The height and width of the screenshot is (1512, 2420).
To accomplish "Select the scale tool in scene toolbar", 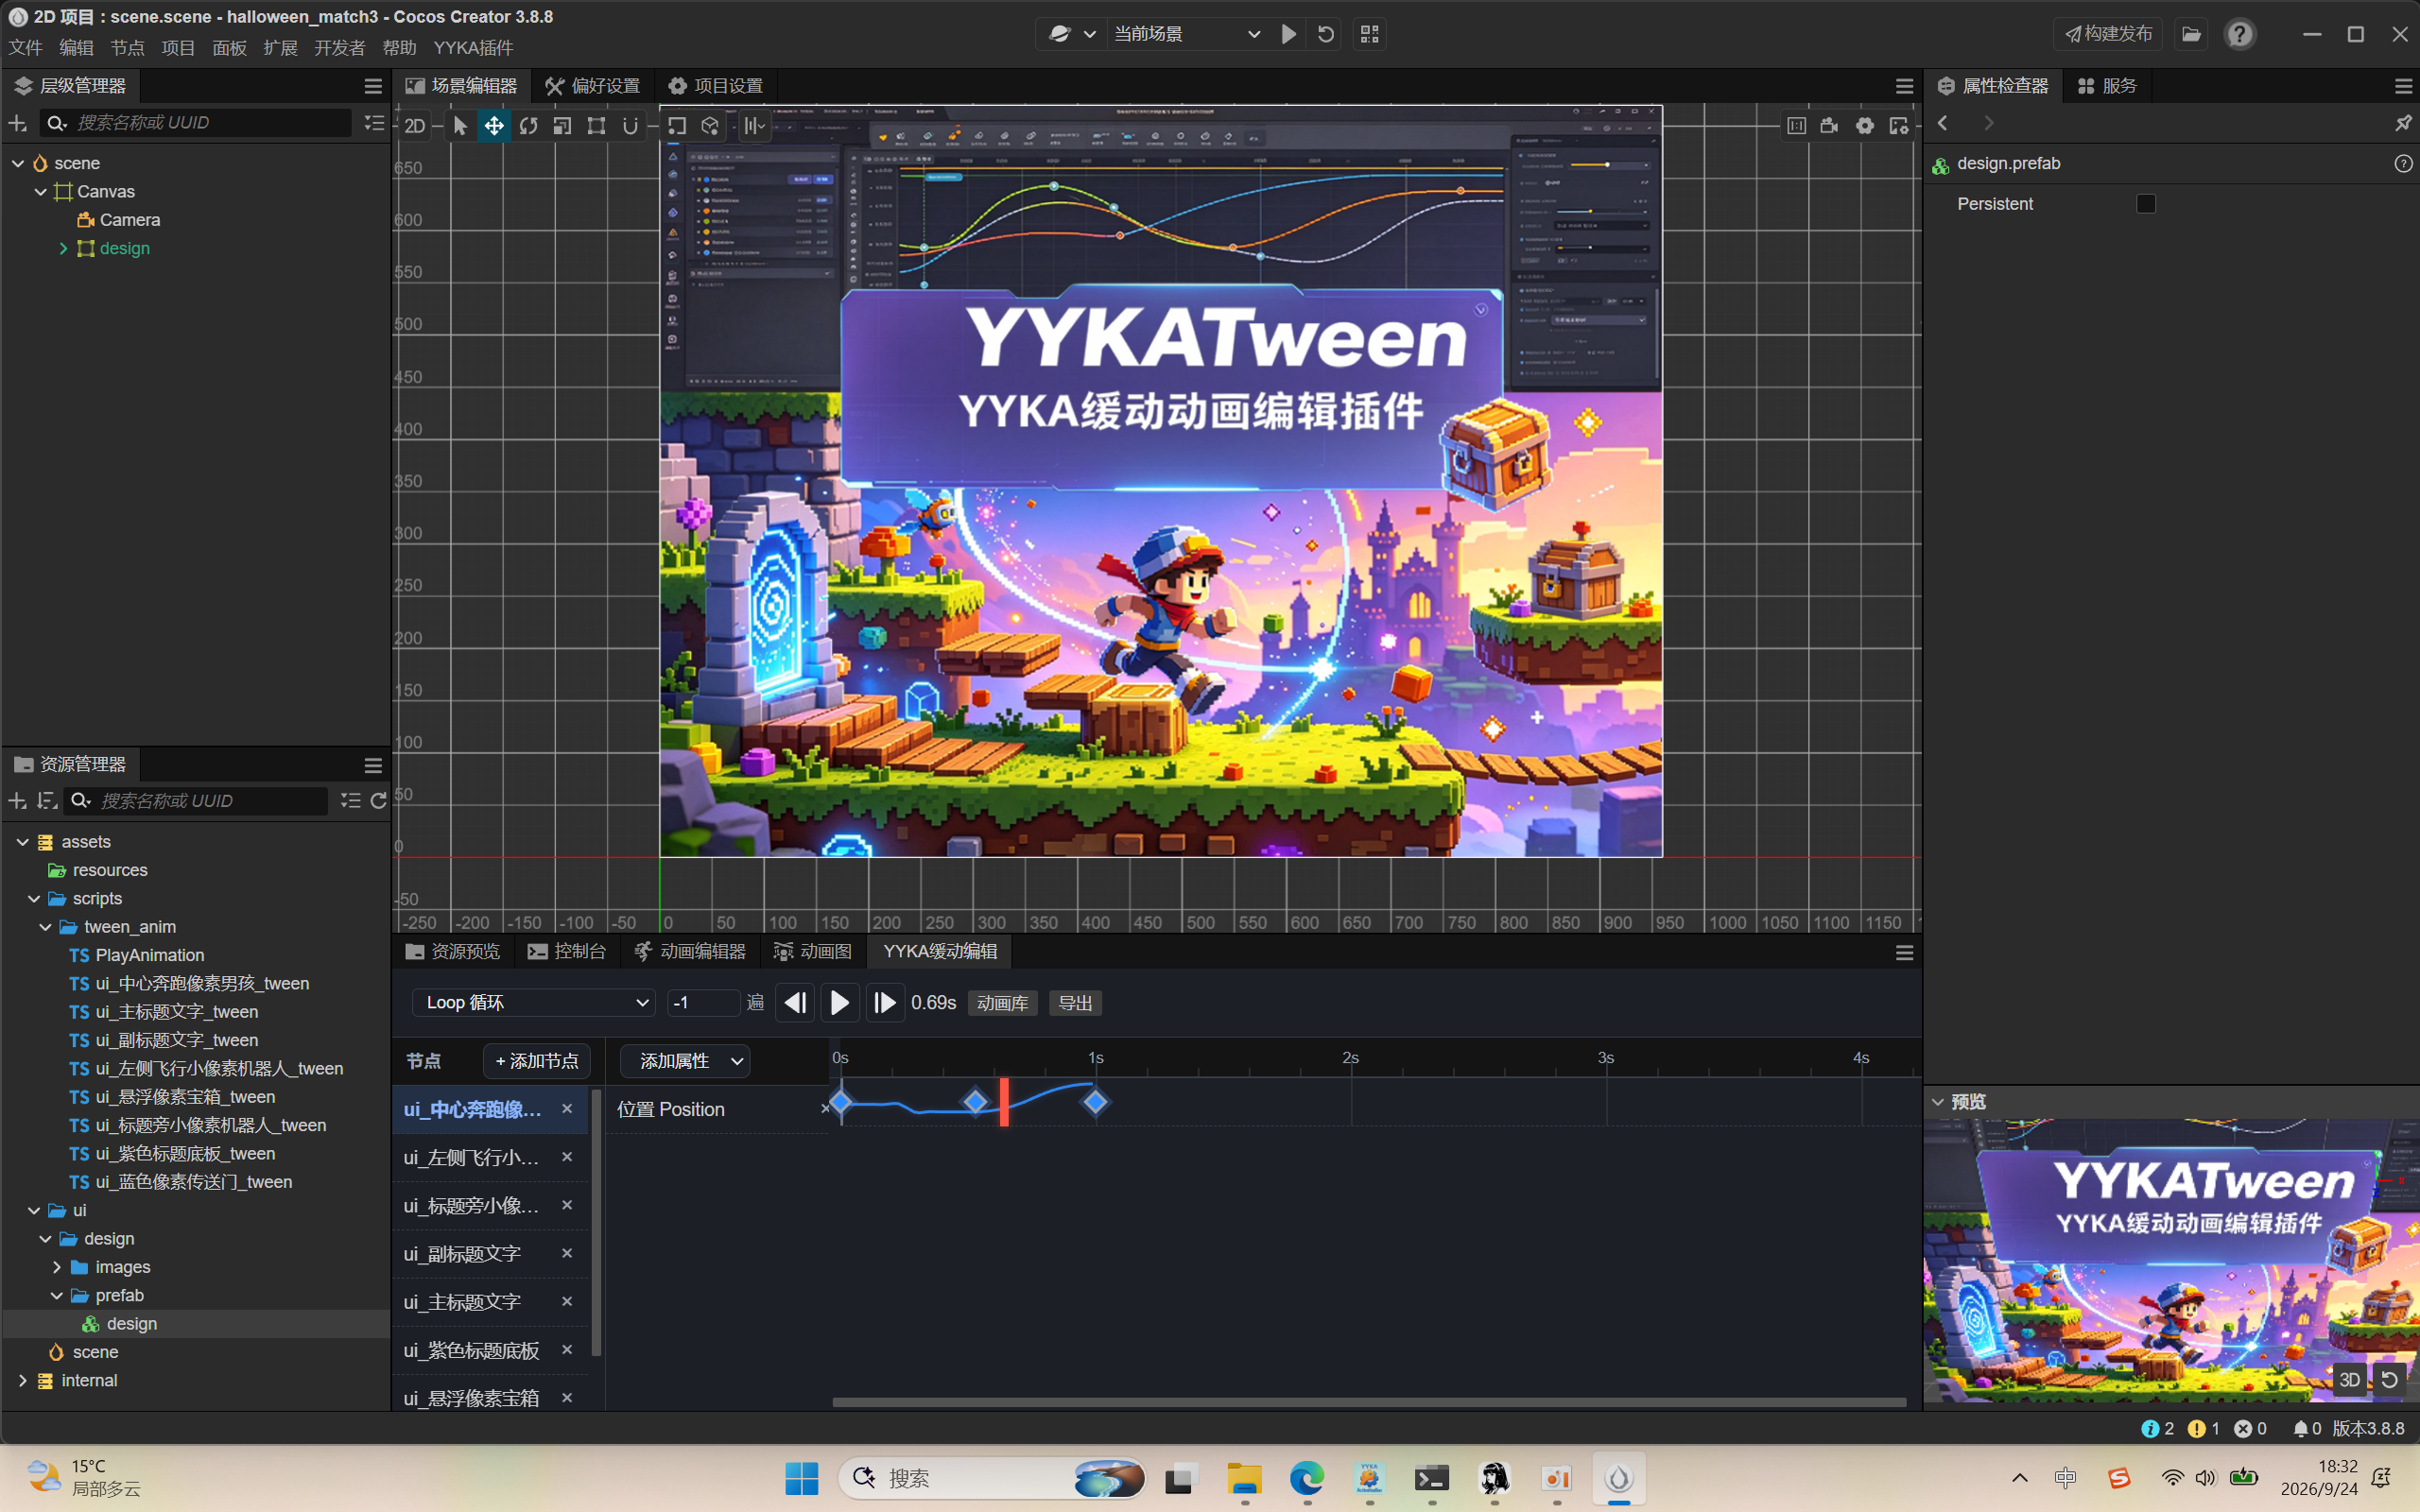I will [562, 126].
